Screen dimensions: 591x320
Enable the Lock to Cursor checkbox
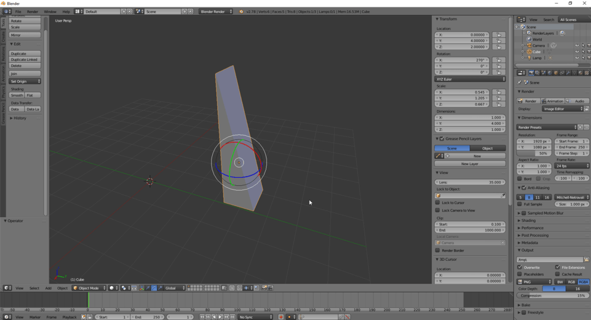pos(438,202)
